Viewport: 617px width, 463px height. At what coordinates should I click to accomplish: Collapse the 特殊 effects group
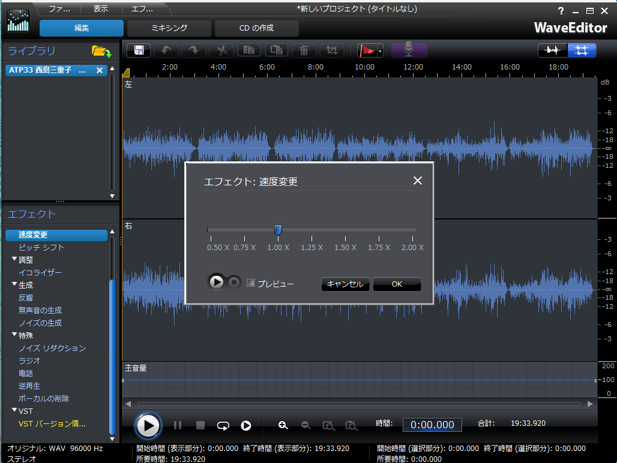[x=14, y=335]
